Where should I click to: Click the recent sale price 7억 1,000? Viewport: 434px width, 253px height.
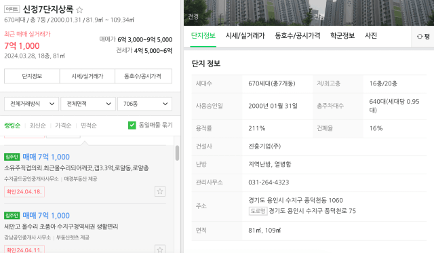pyautogui.click(x=22, y=45)
